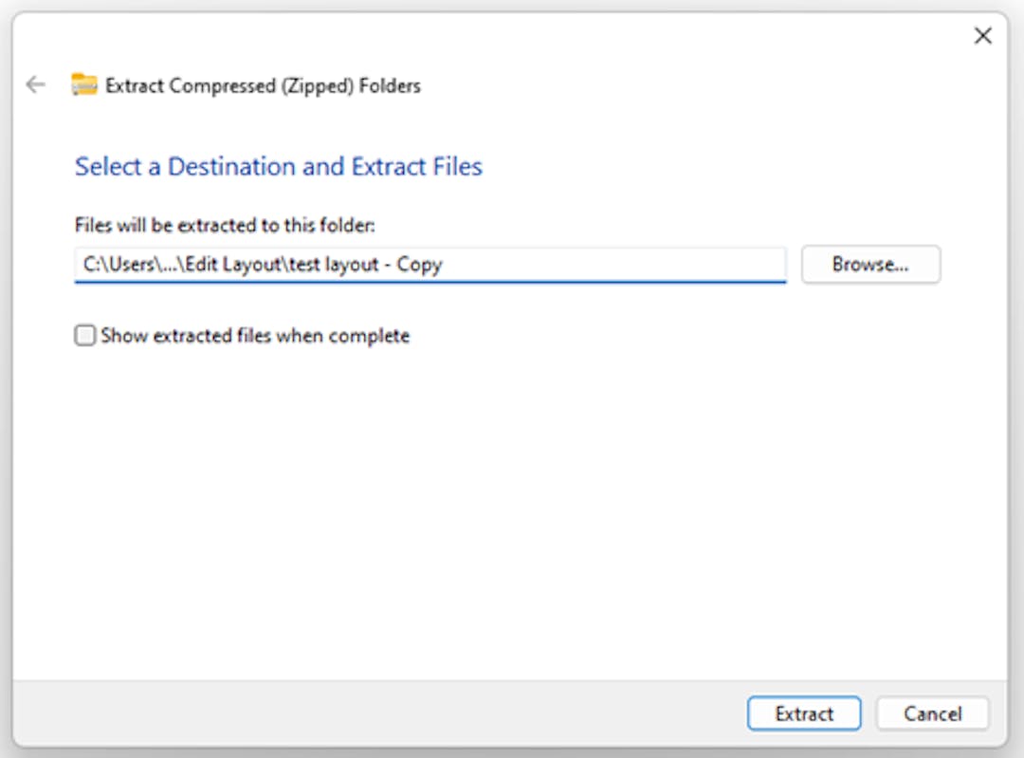Screen dimensions: 1024x758
Task: Enable Show extracted files when complete checkbox
Action: [85, 335]
